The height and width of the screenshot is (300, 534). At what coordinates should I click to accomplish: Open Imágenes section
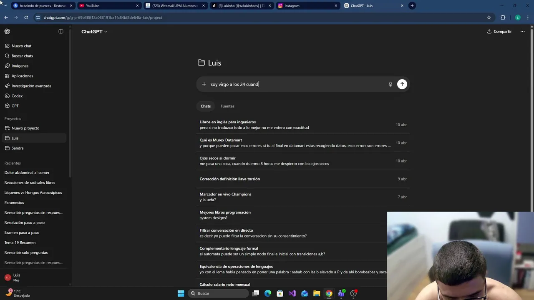(x=35, y=66)
